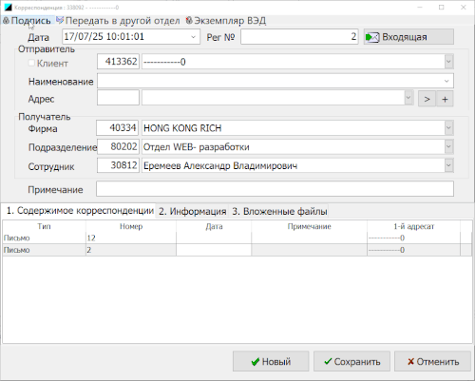Click the Адрес code field
The width and height of the screenshot is (475, 381).
[118, 98]
